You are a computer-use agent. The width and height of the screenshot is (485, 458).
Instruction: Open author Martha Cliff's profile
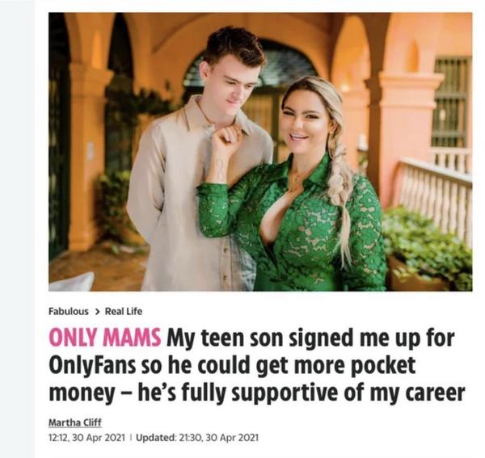coord(75,422)
